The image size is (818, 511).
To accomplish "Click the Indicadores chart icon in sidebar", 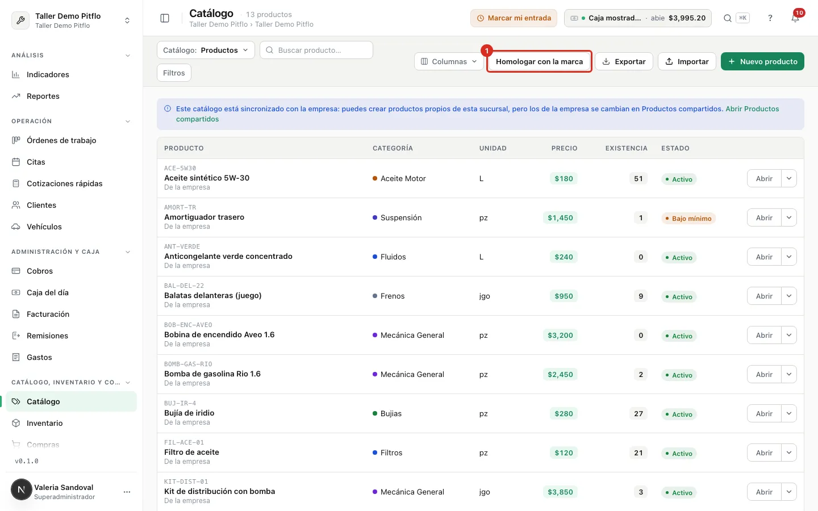I will pyautogui.click(x=16, y=74).
